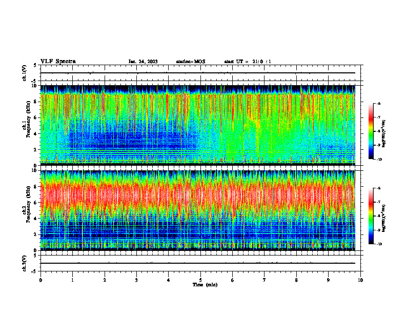Image resolution: width=406 pixels, height=314 pixels.
Task: Click the "-6" tick on ch.1 color bar
Action: point(378,103)
